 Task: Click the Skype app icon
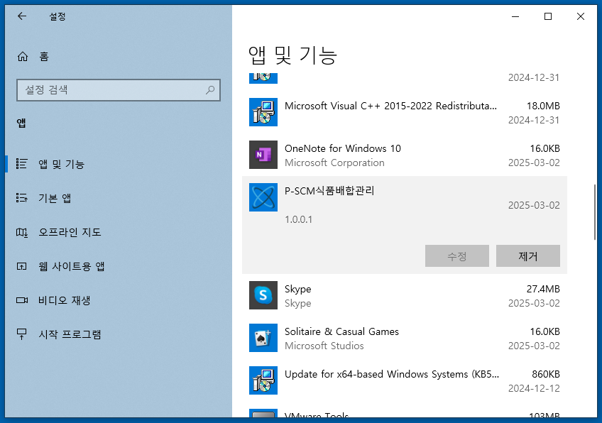point(263,295)
